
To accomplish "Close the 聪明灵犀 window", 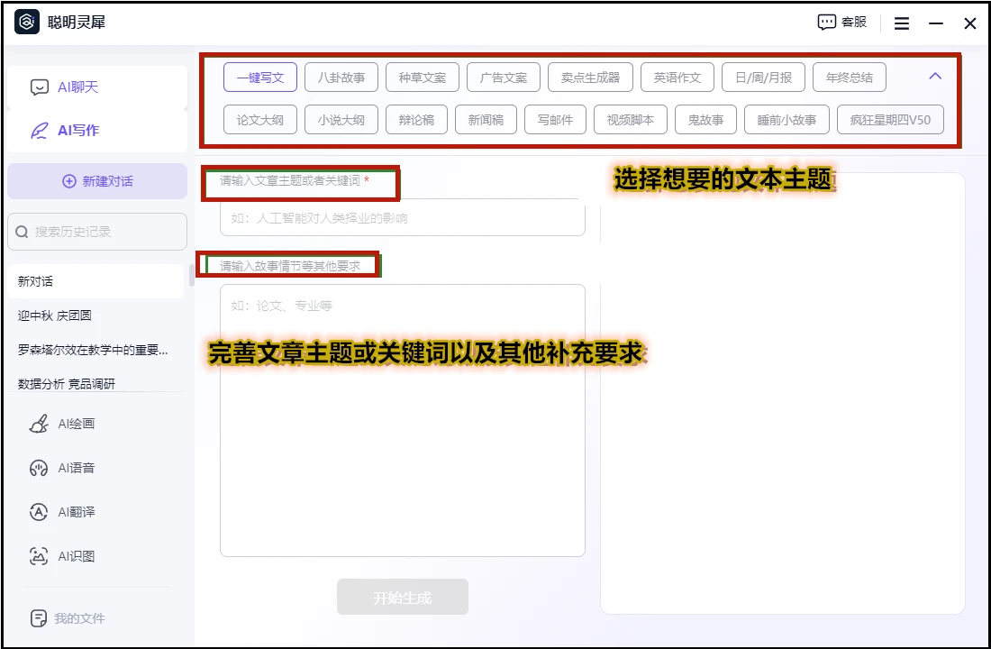I will click(970, 23).
